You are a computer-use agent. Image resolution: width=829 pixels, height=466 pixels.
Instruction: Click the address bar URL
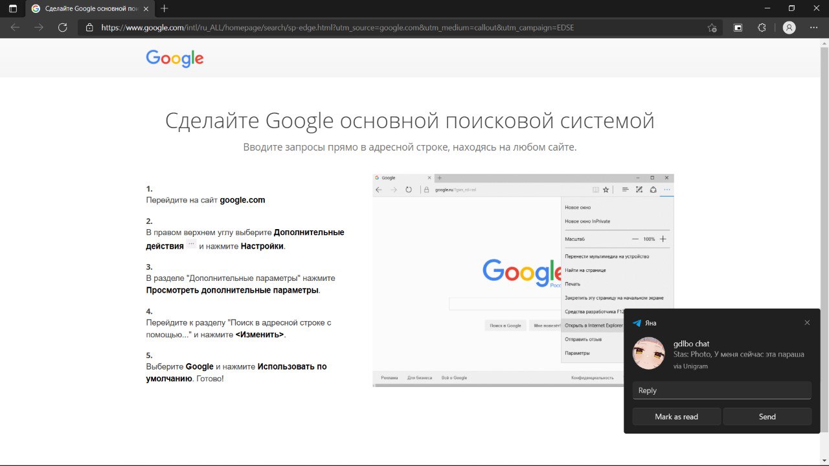tap(337, 28)
